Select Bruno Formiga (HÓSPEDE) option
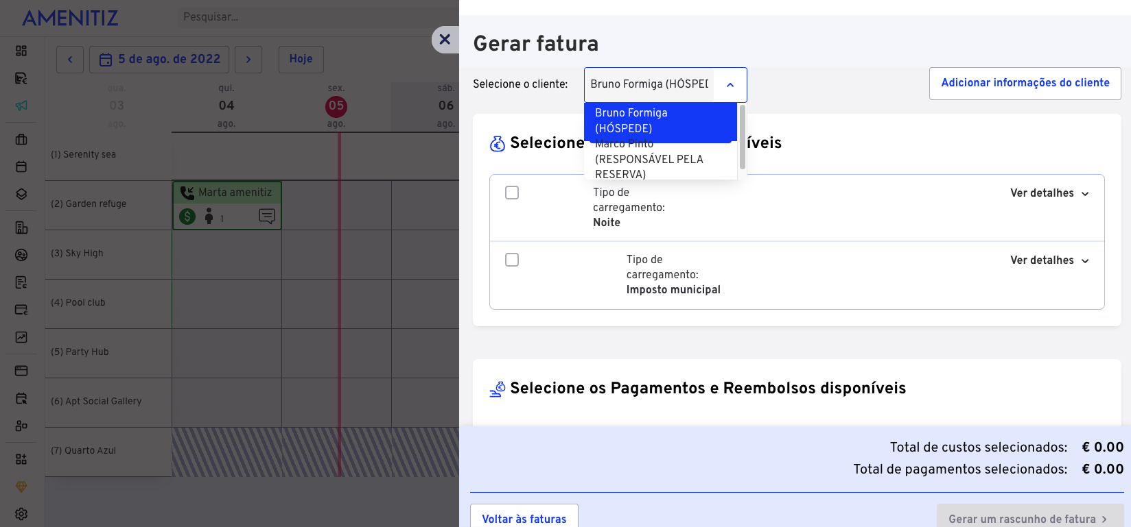Screen dimensions: 1131x527 pyautogui.click(x=660, y=121)
